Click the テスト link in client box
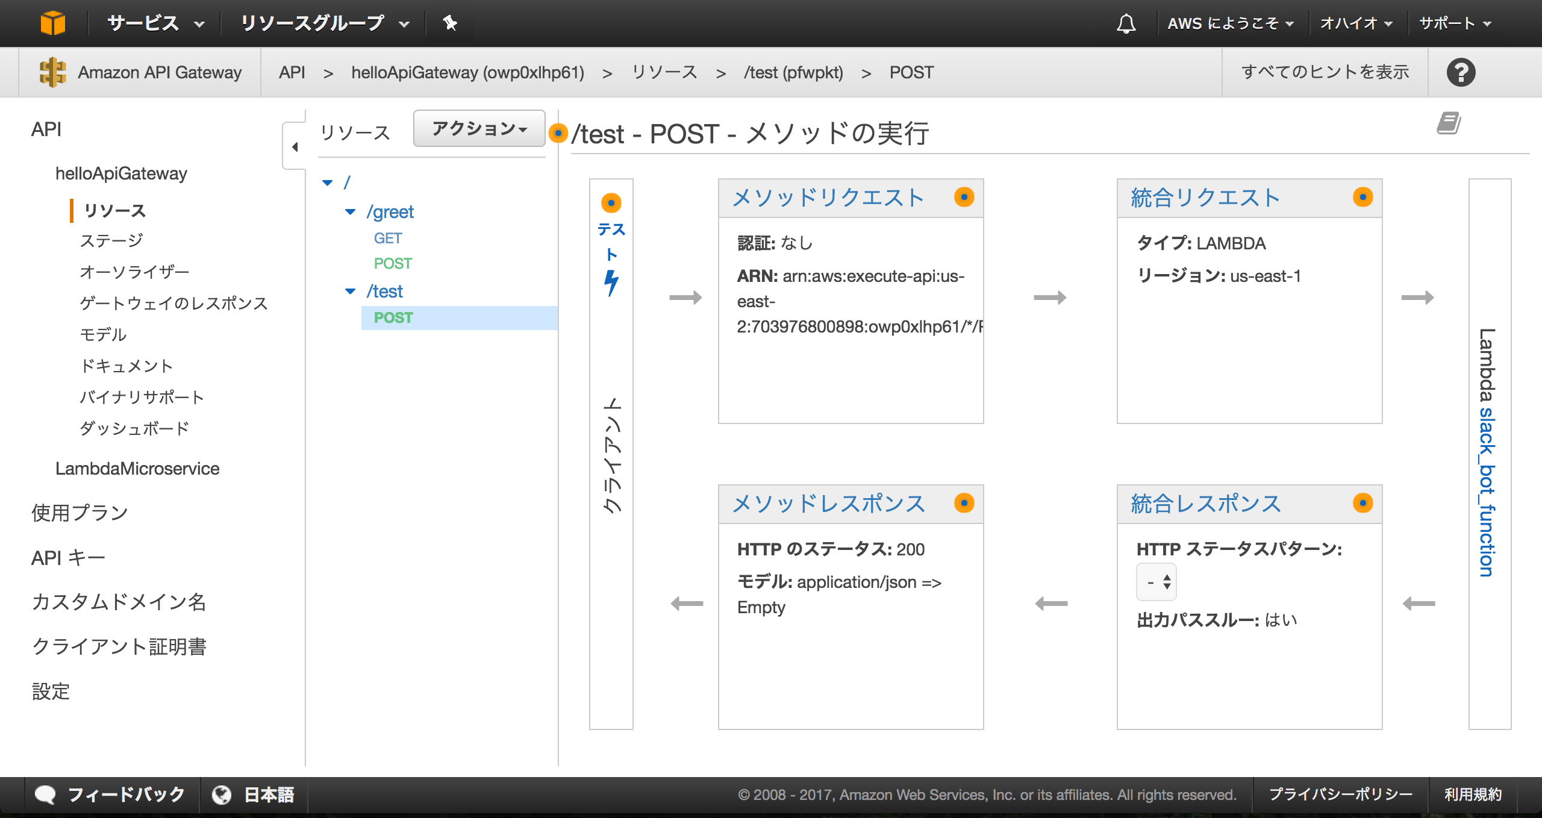 point(611,242)
